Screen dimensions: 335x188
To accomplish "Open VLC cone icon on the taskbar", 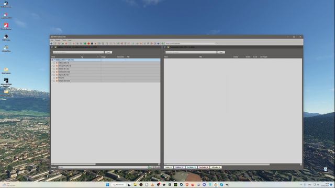I will coord(152,184).
